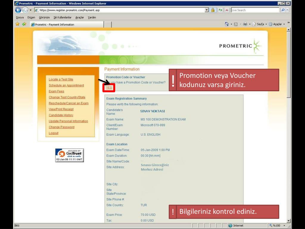305x229 pixels.
Task: Click the 05-Jan-2009 1:00 PM date value
Action: tap(155, 150)
